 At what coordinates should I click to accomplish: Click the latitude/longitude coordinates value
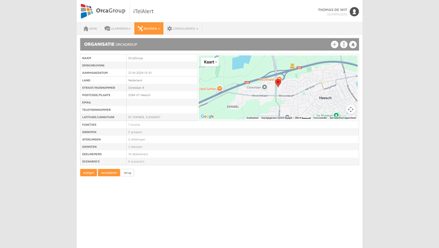tap(144, 117)
